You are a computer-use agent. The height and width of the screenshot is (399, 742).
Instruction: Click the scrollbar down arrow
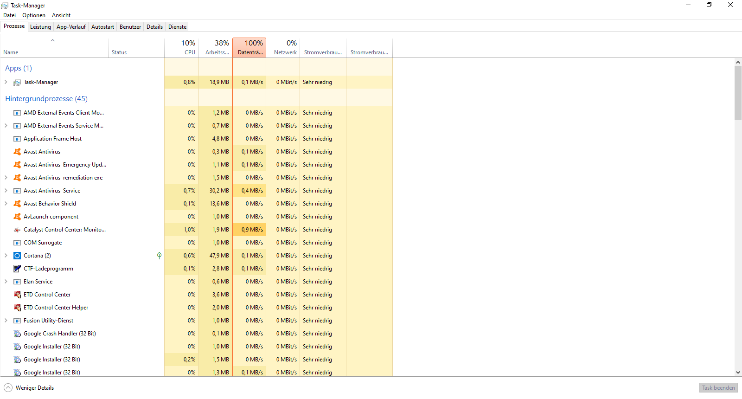tap(738, 373)
